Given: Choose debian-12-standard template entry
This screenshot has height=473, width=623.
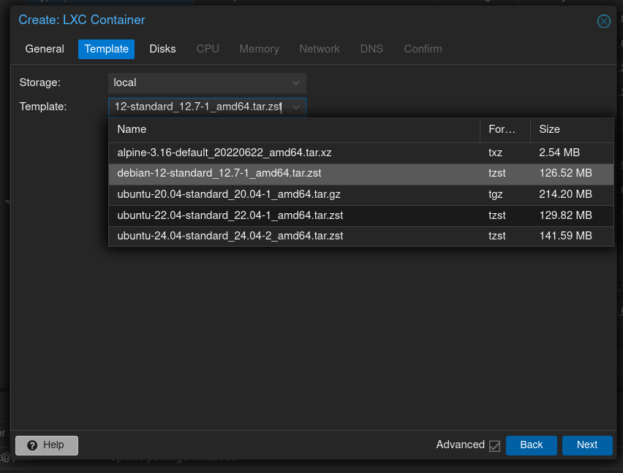Looking at the screenshot, I should pyautogui.click(x=219, y=174).
